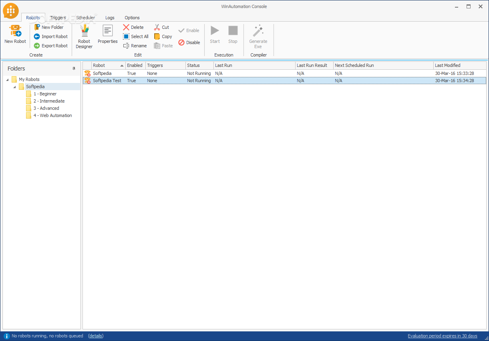
Task: Sort by Last Run Result column
Action: click(314, 65)
